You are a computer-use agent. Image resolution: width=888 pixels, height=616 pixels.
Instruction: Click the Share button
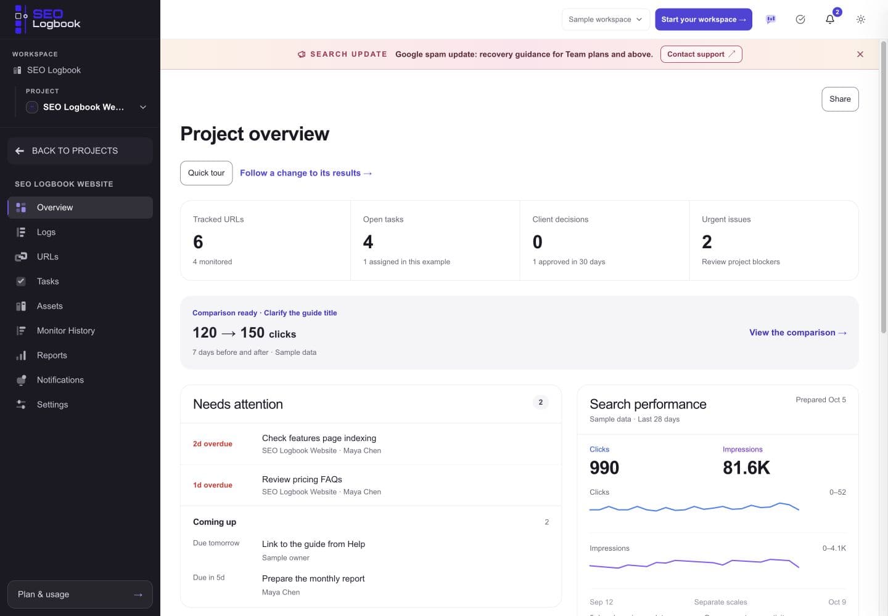[x=840, y=99]
